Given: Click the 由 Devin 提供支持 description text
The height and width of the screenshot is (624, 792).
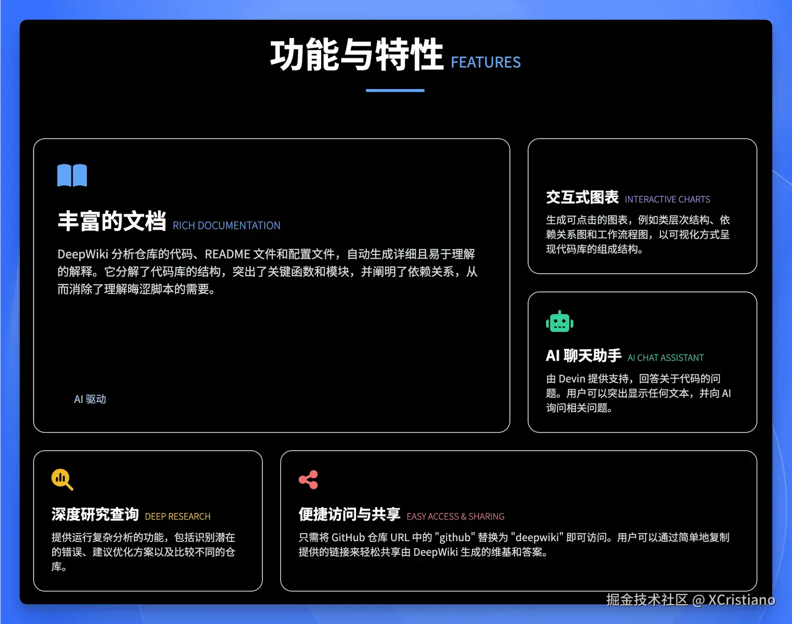Looking at the screenshot, I should 639,393.
